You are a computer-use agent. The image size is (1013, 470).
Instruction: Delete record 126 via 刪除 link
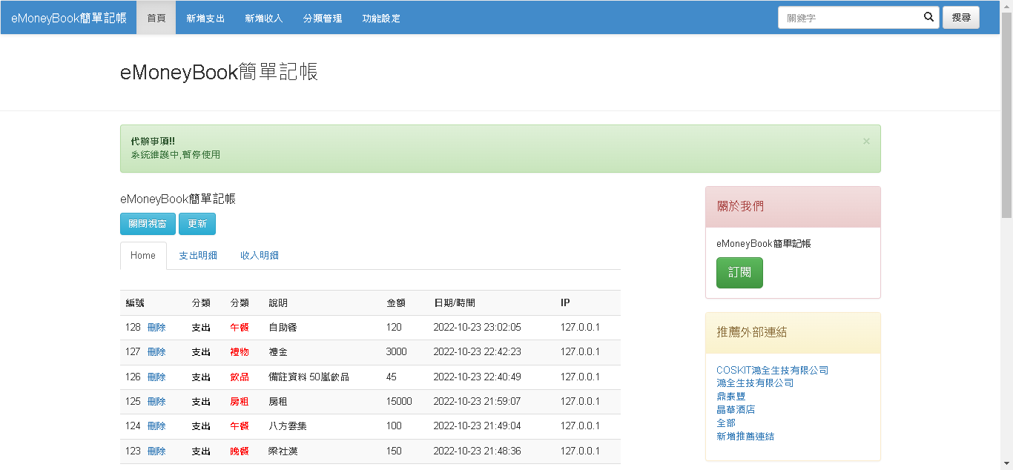point(156,377)
